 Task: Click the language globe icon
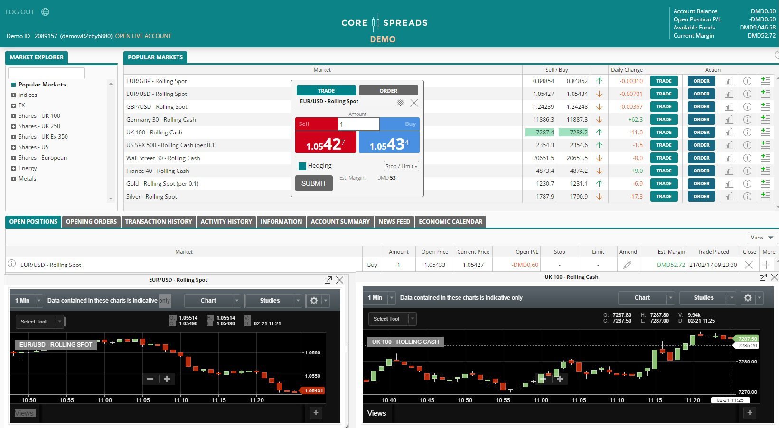coord(45,12)
